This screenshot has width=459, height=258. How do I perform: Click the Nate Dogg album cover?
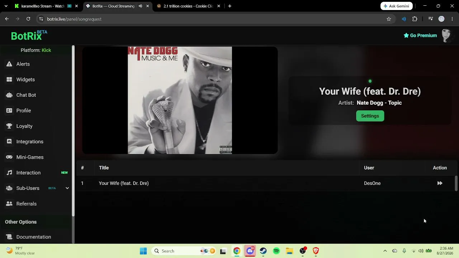click(180, 100)
